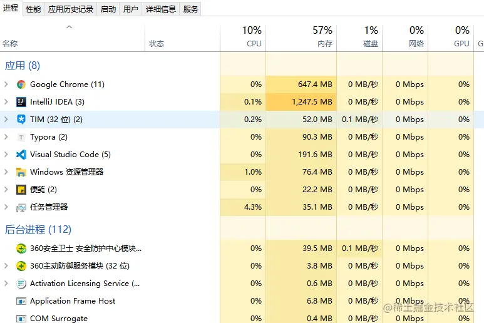Expand the 任务管理器 row
This screenshot has height=323, width=484.
point(6,207)
